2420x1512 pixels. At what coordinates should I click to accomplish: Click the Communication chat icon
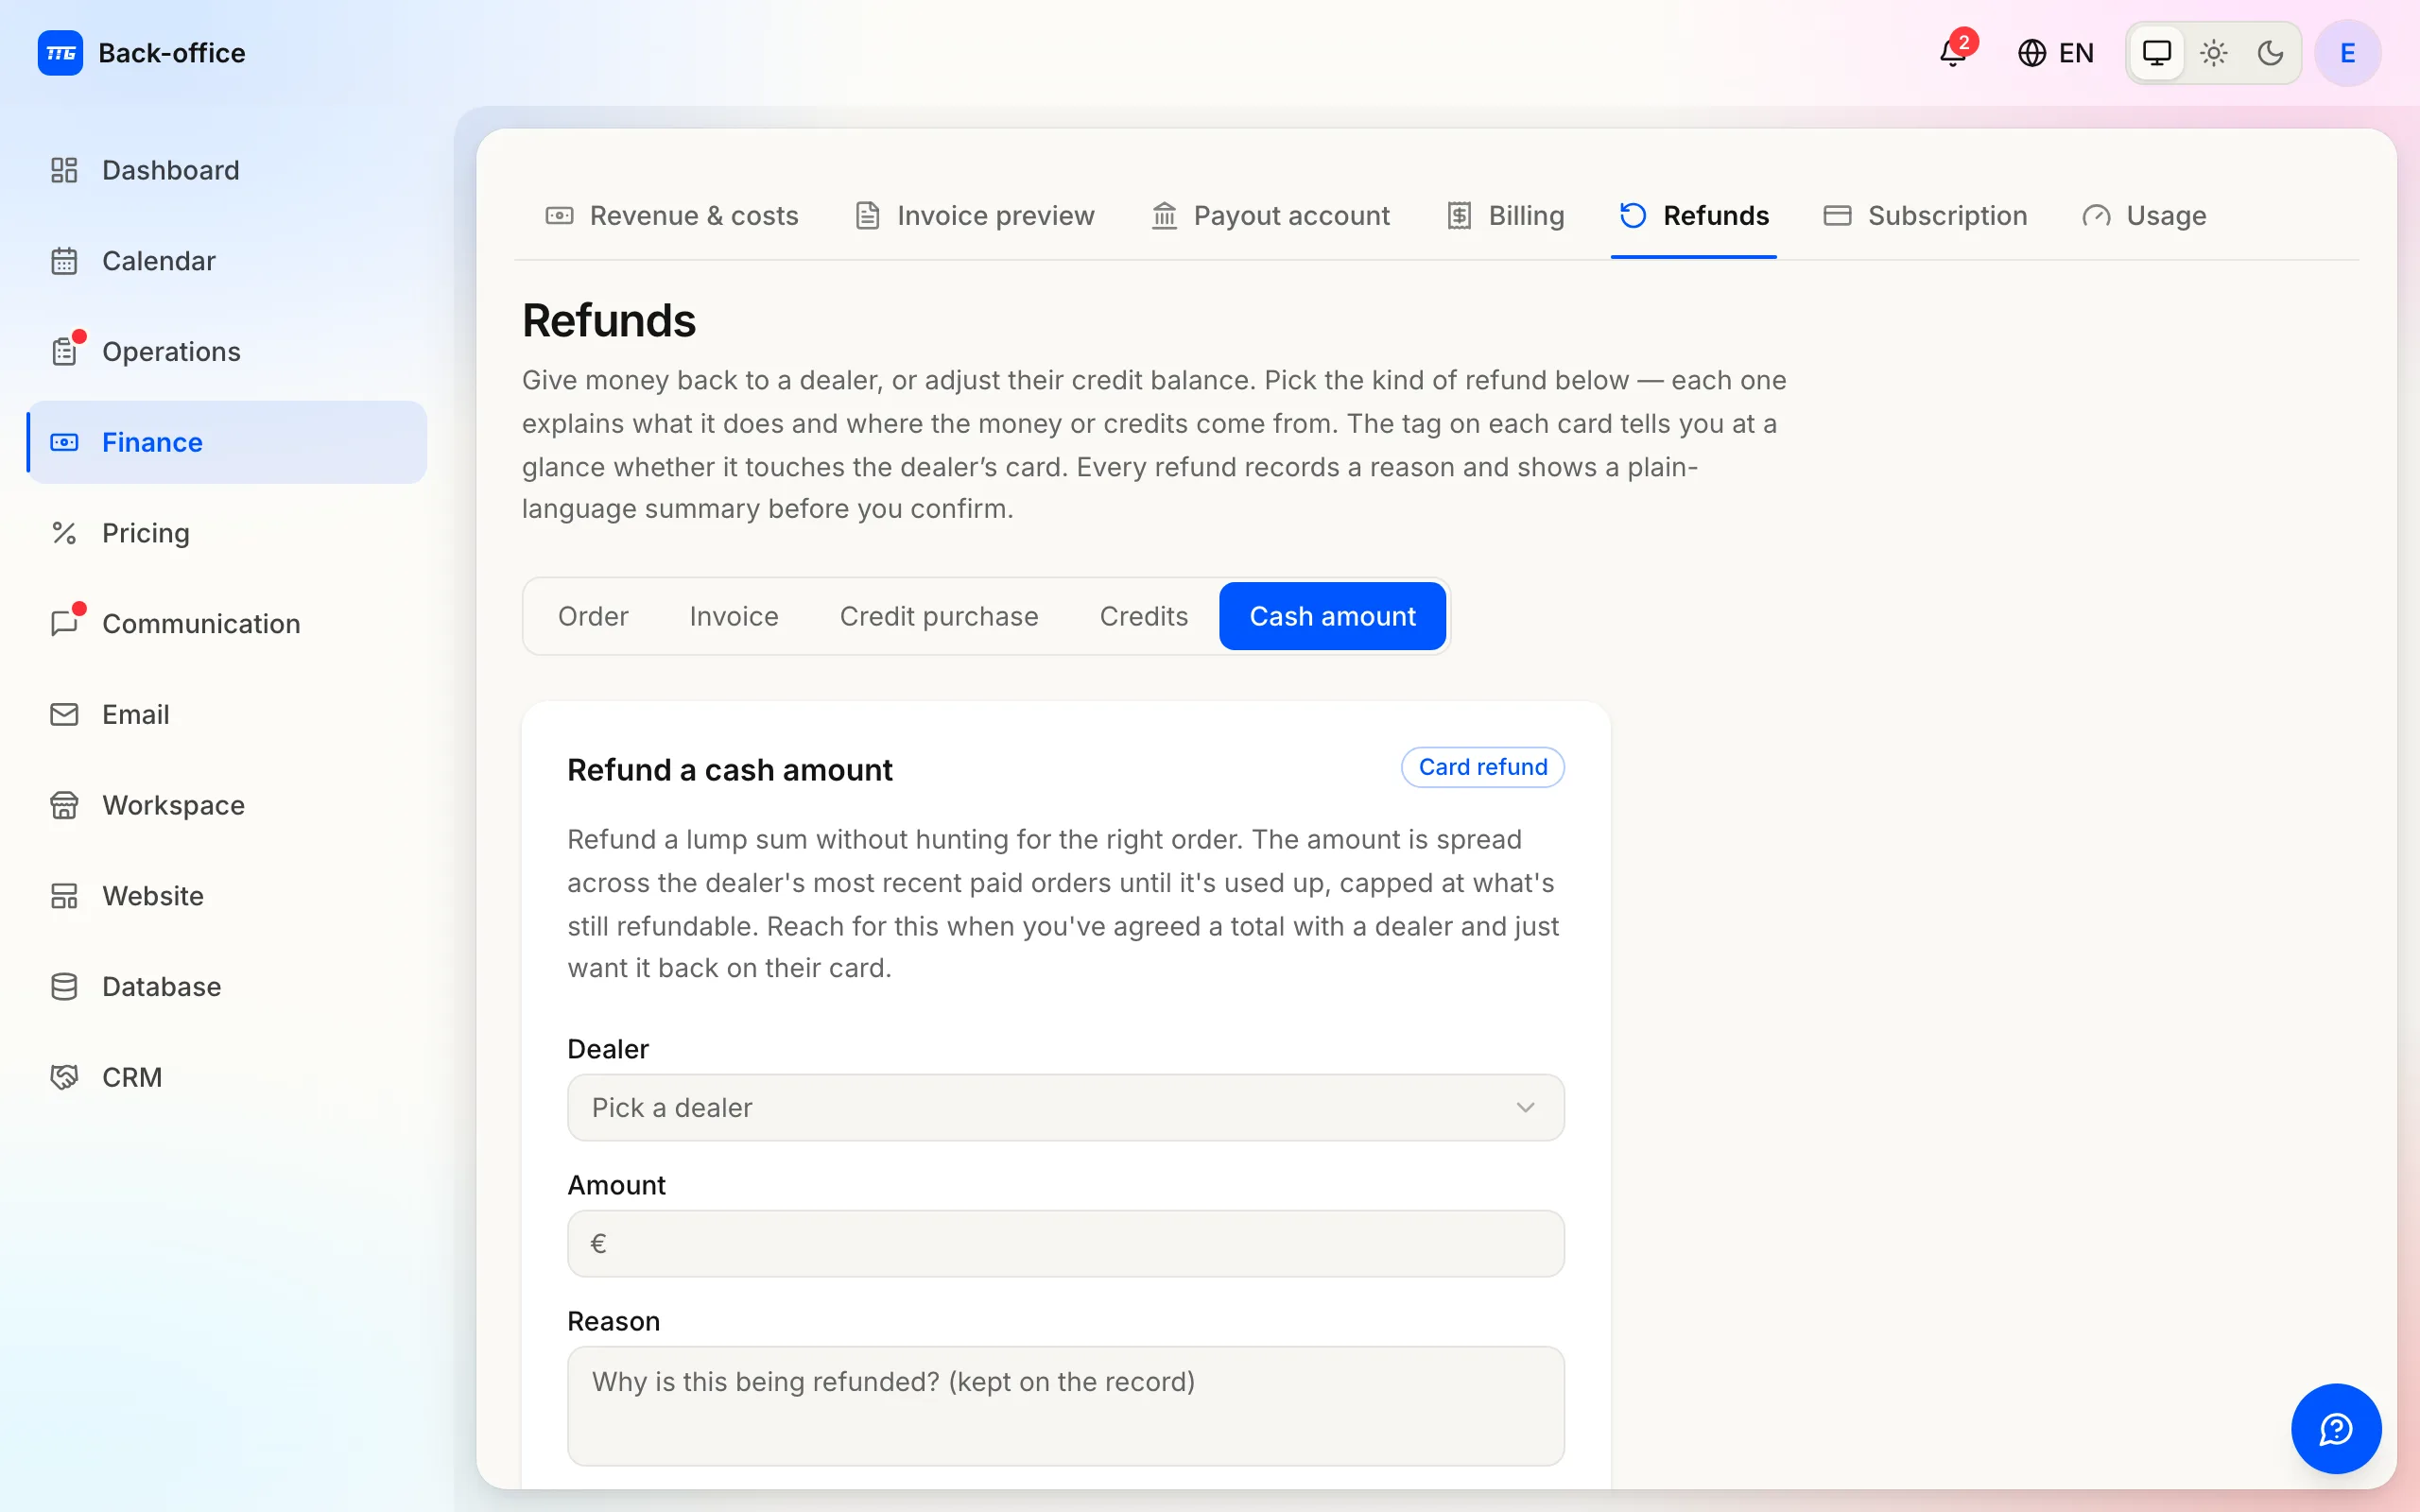click(x=64, y=624)
